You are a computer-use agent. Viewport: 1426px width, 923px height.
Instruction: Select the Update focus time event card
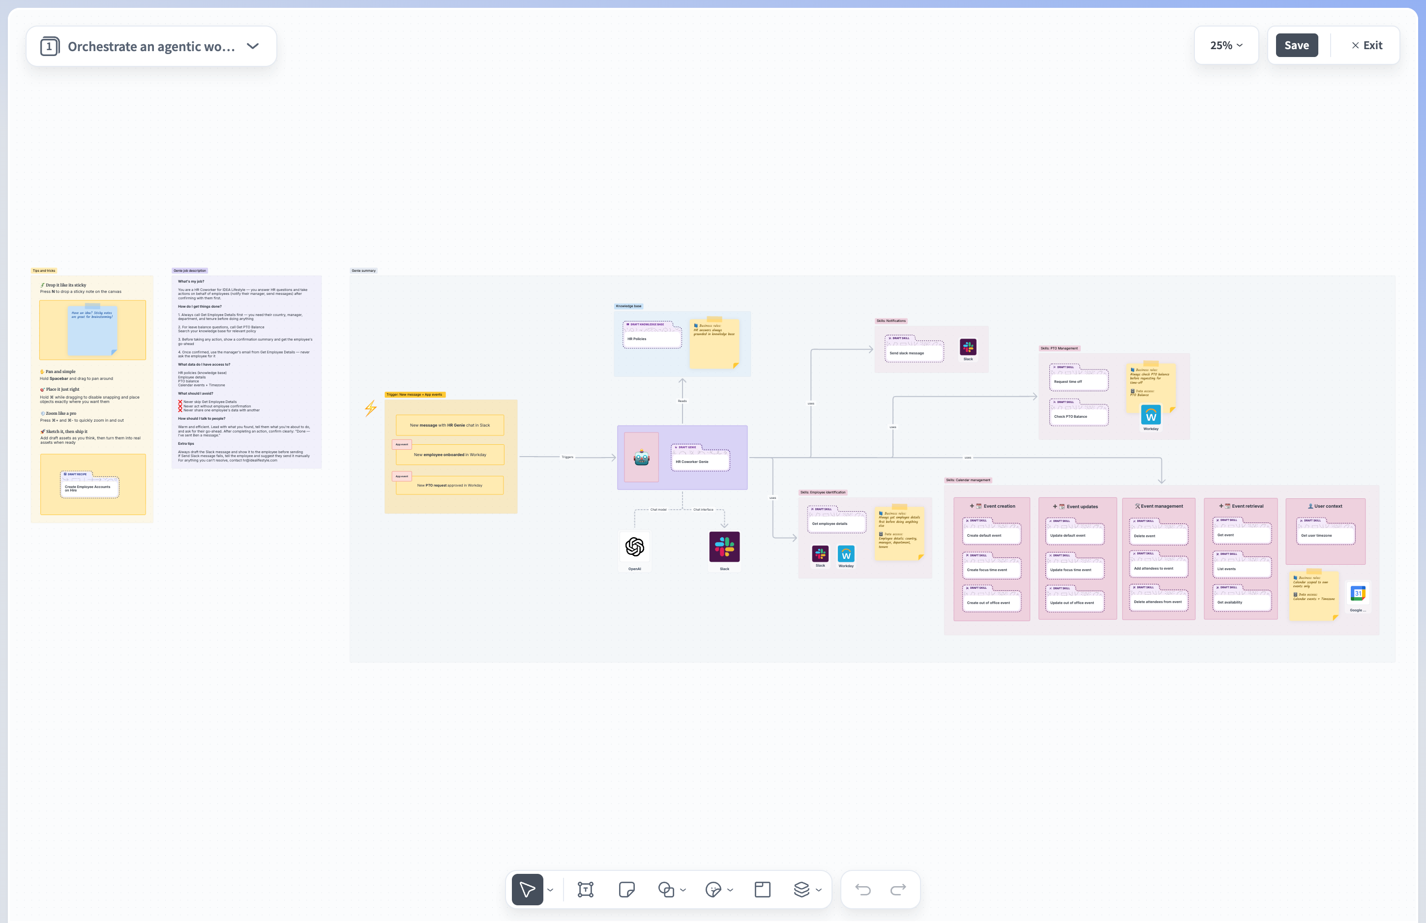[x=1075, y=565]
